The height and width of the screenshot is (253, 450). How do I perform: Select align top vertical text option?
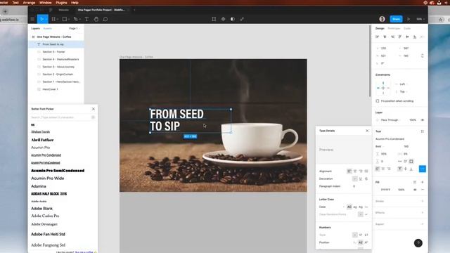pos(400,169)
